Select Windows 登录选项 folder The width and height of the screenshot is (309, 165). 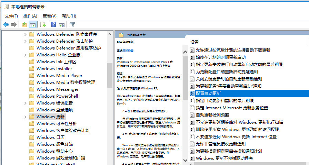(54, 110)
